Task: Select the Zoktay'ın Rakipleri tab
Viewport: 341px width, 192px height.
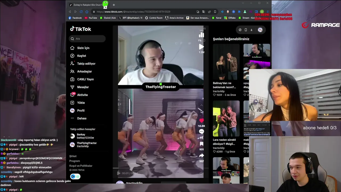Action: click(87, 5)
